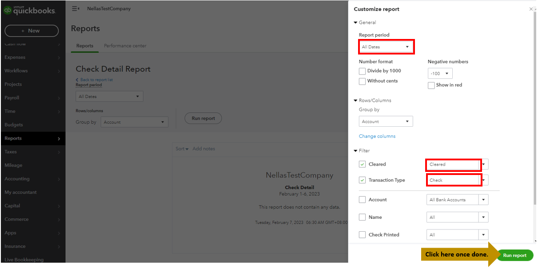This screenshot has height=268, width=538.
Task: Open My accountant in the sidebar
Action: coord(32,193)
